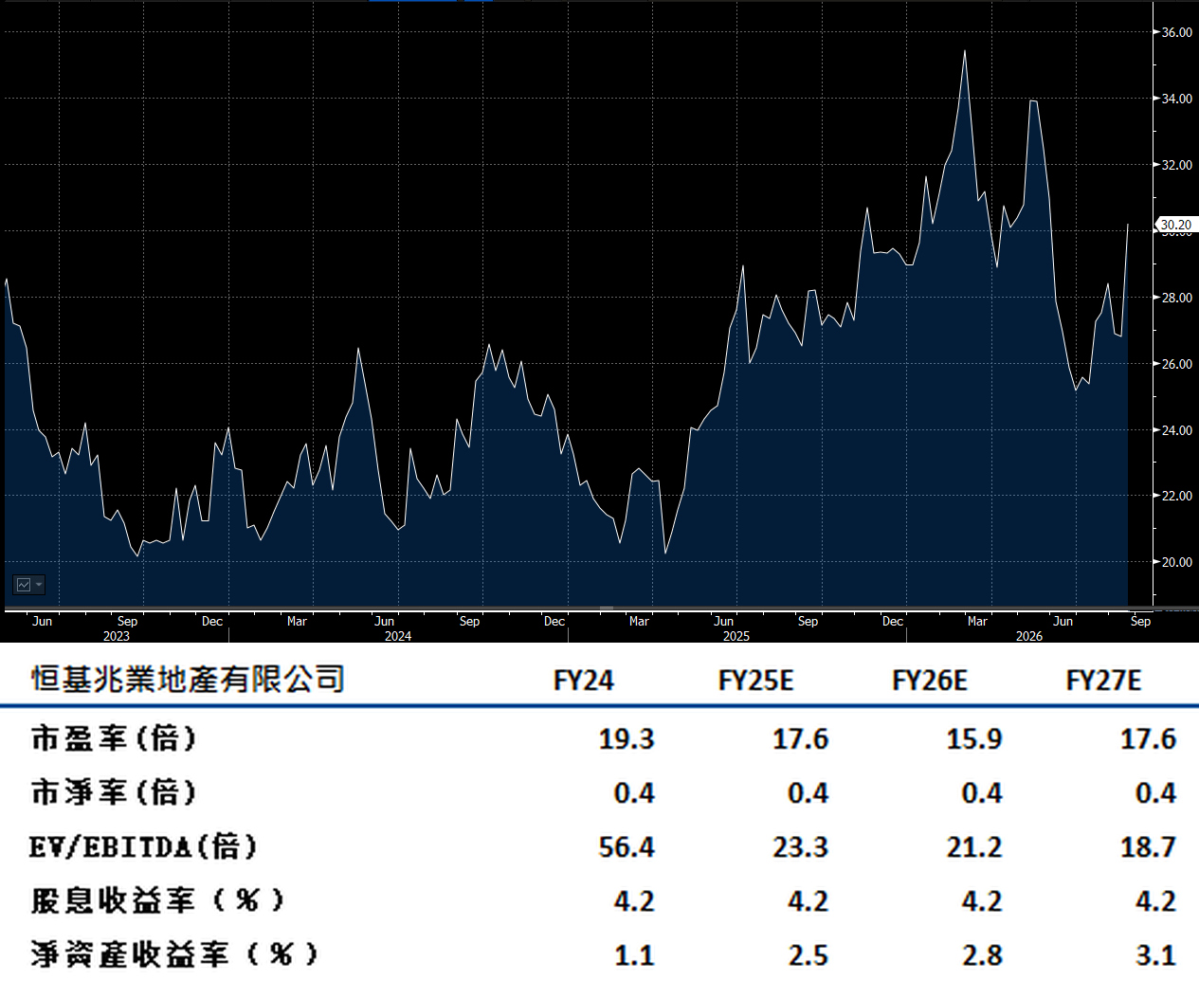
Task: Click the 市淨率(倍) row label
Action: point(114,792)
